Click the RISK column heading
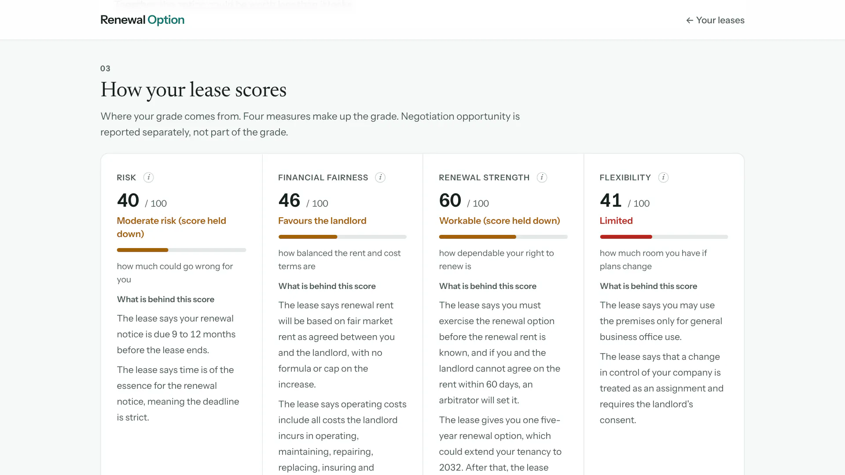 click(126, 177)
